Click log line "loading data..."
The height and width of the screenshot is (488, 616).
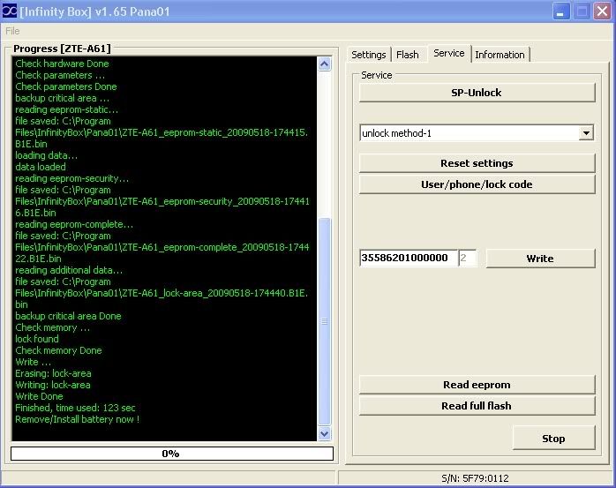(47, 155)
